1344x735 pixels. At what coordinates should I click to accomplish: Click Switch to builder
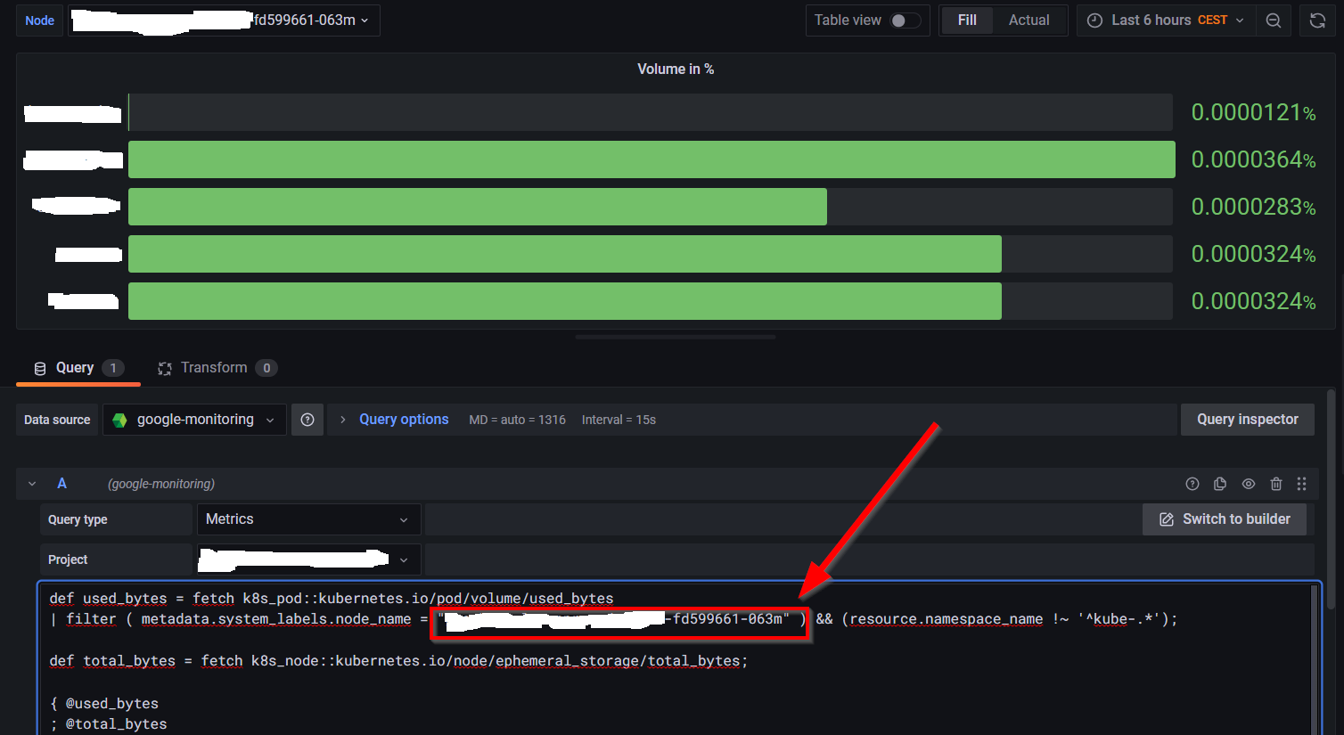1225,519
